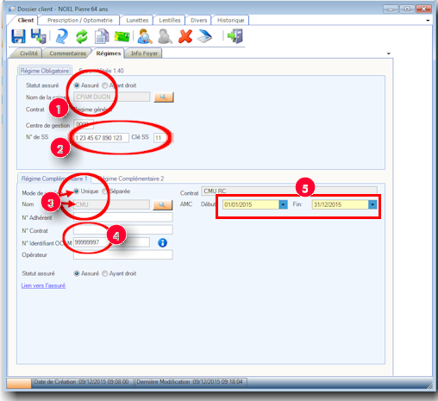Click the blue floppy disk save icon
Screen dimensions: 438x401
18,36
